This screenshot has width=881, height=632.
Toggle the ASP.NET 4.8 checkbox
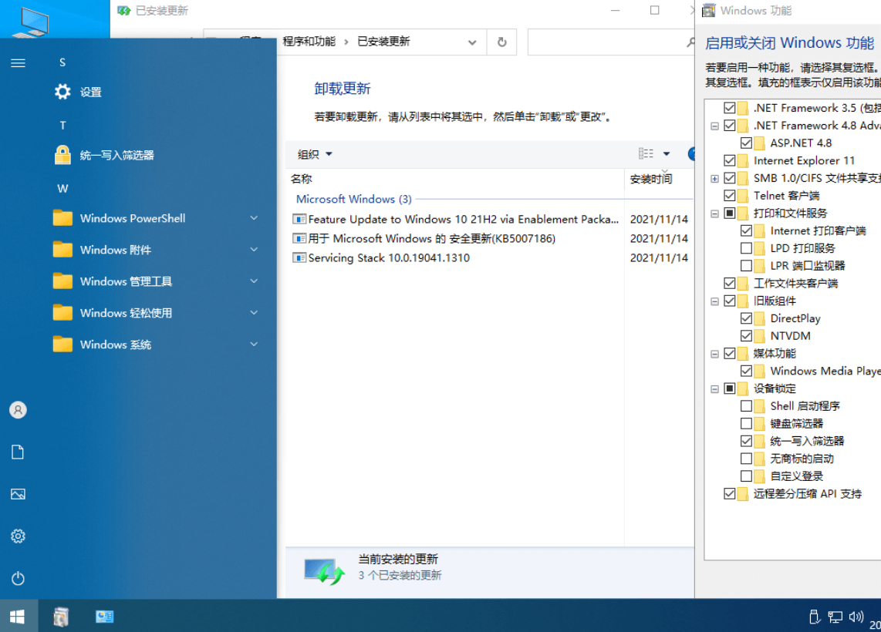746,143
